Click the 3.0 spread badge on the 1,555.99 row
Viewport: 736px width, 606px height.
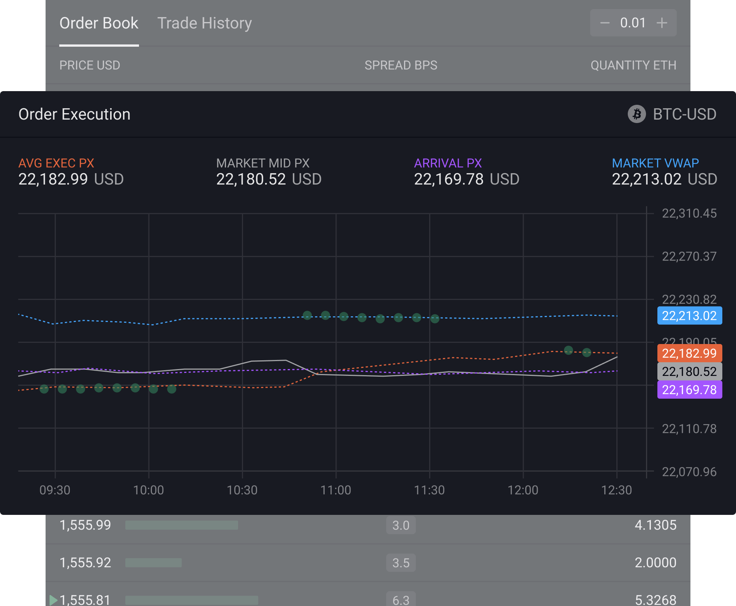[x=401, y=525]
